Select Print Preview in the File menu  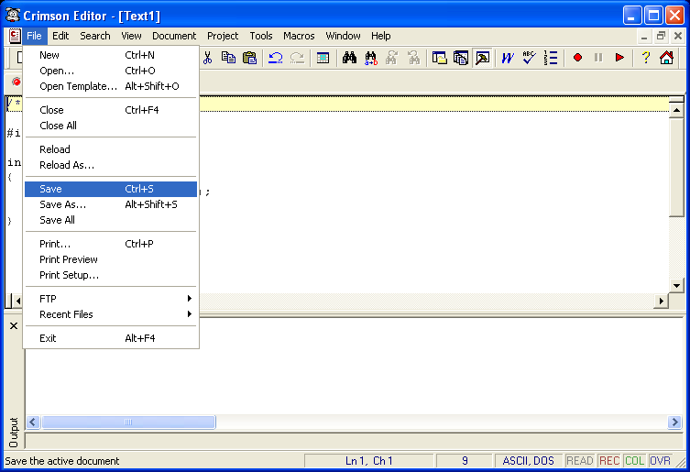point(69,259)
